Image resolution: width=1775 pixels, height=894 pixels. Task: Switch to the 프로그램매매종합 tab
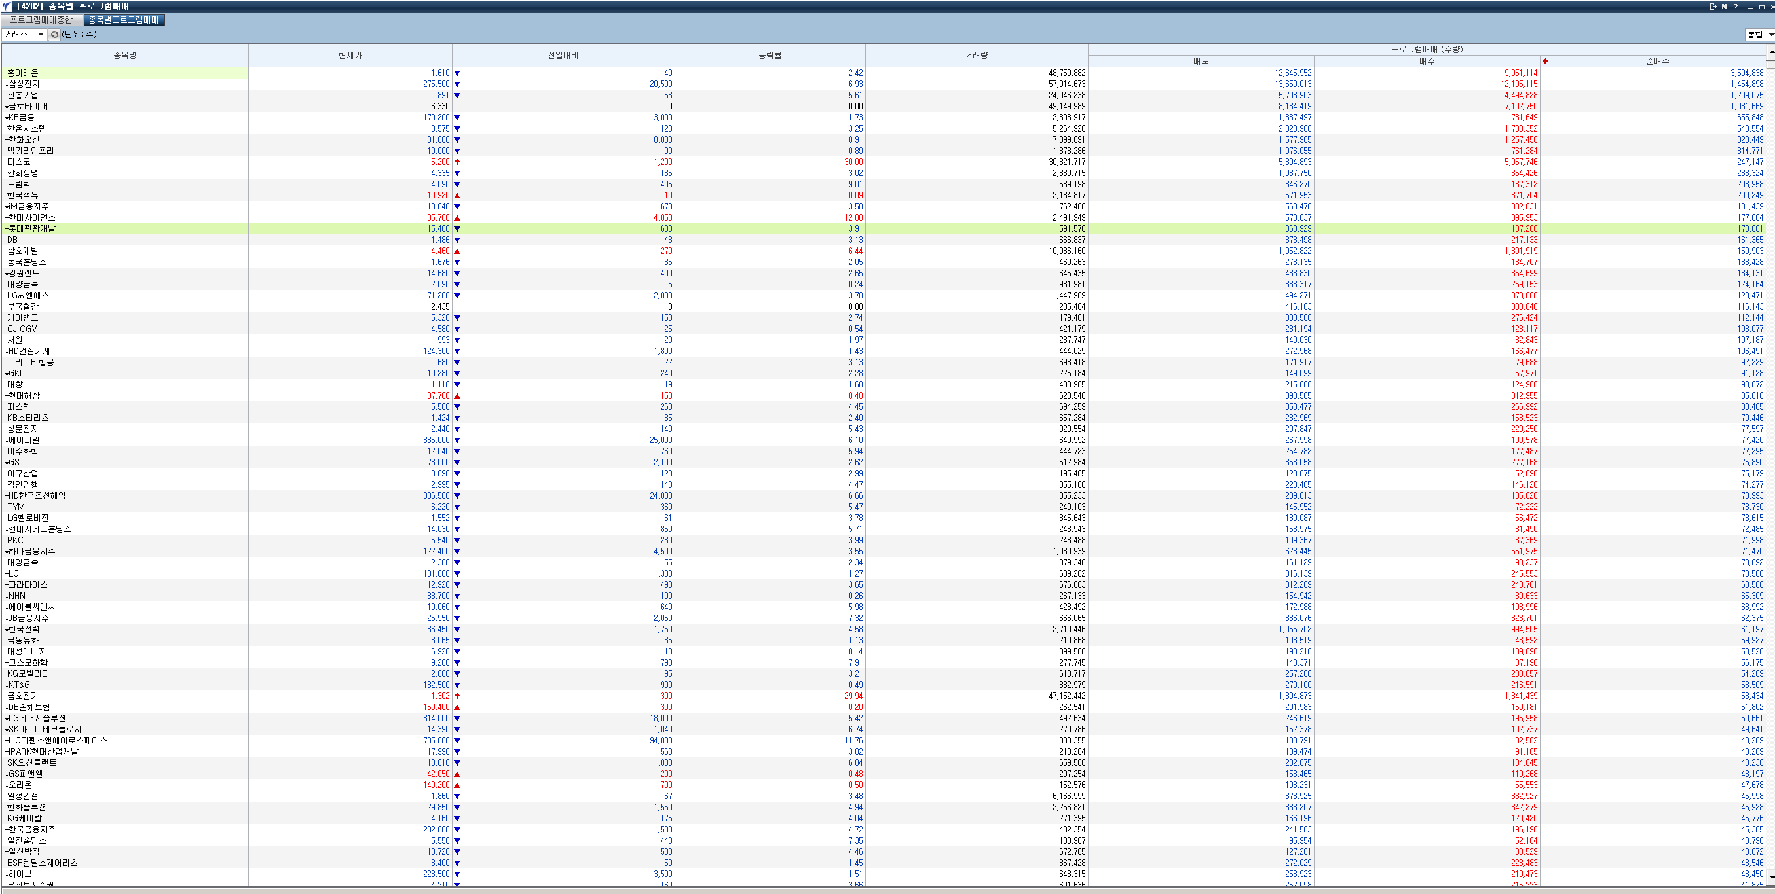[x=41, y=20]
